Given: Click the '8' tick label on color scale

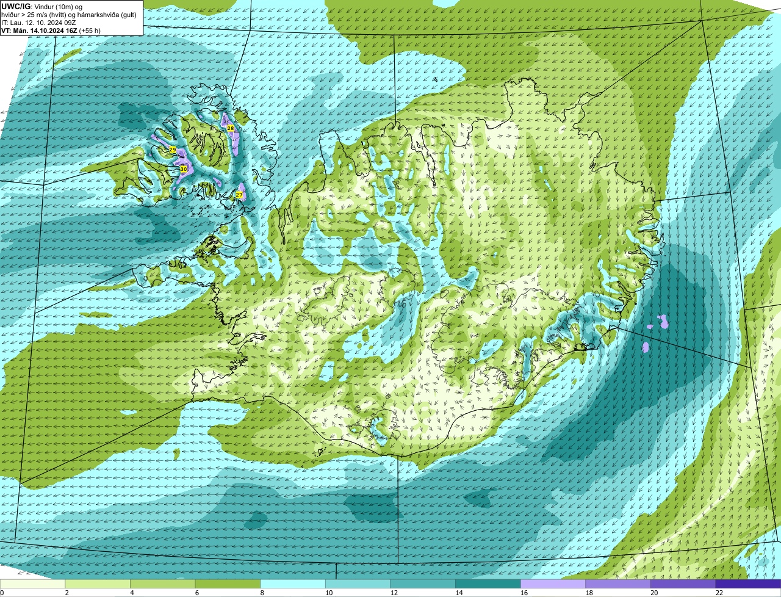Looking at the screenshot, I should 262,593.
